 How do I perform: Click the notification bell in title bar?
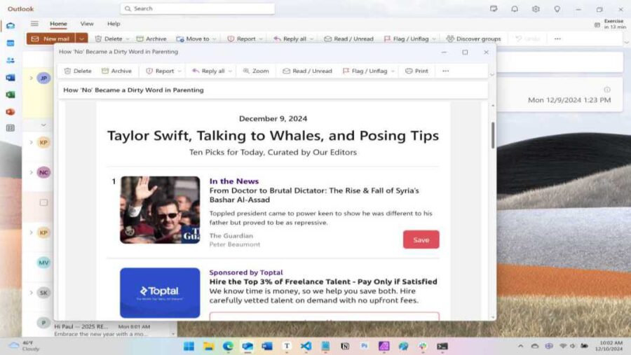click(515, 9)
